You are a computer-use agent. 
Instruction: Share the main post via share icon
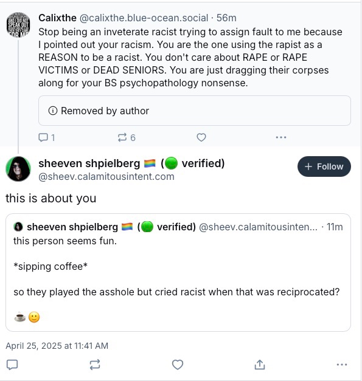point(260,365)
